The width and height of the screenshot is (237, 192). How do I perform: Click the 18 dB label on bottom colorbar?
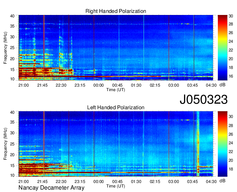click(x=231, y=169)
